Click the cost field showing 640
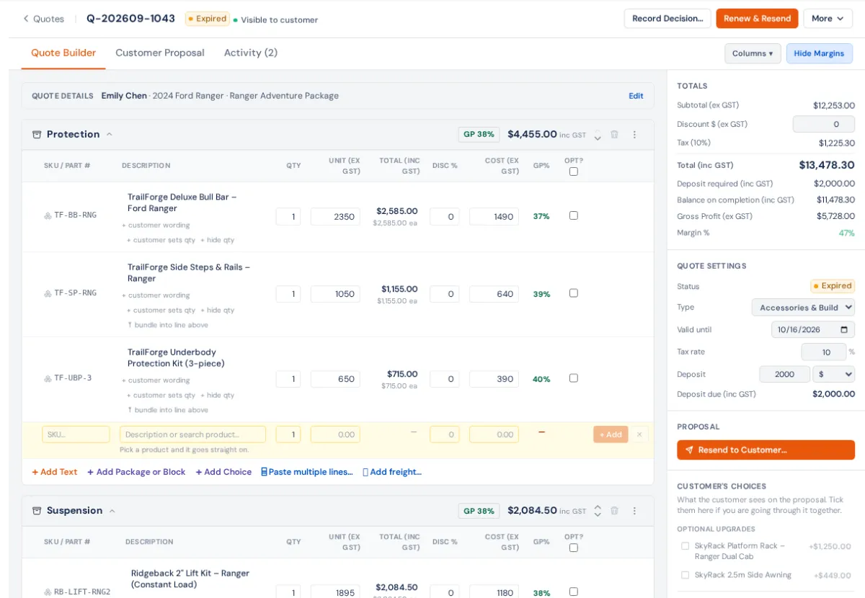 tap(494, 294)
